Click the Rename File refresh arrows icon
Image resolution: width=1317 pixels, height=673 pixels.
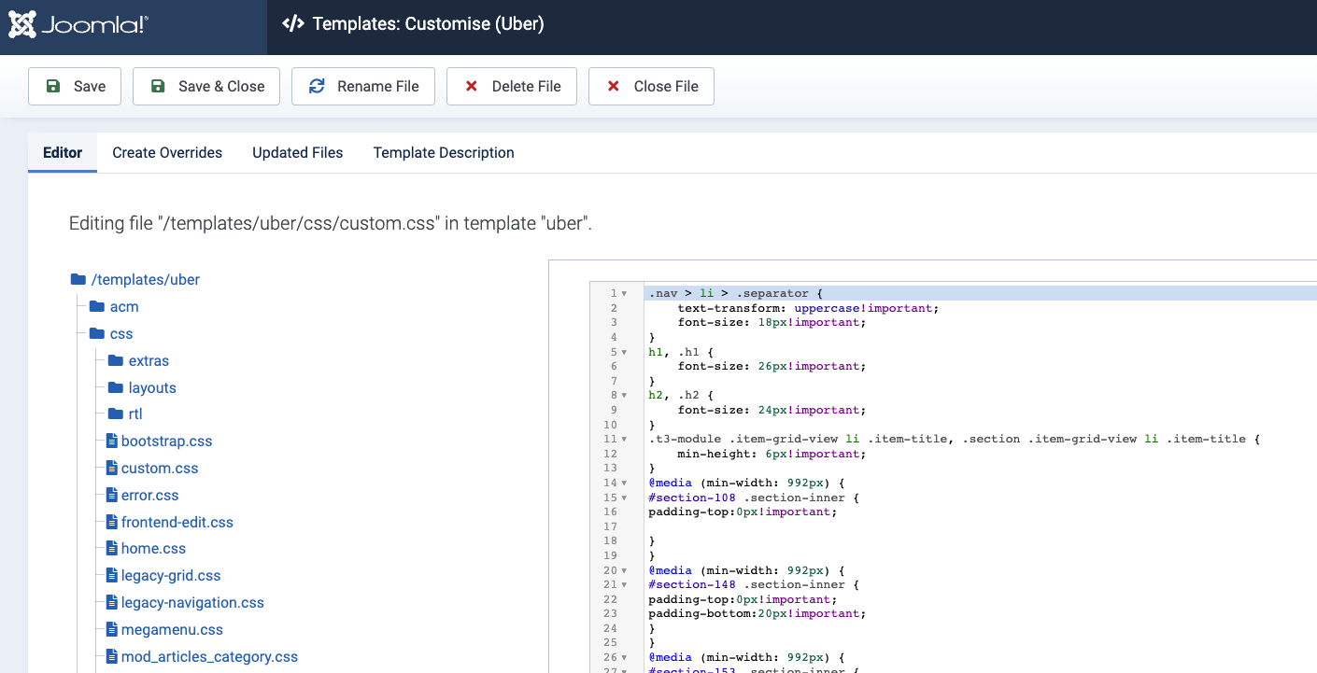point(317,86)
